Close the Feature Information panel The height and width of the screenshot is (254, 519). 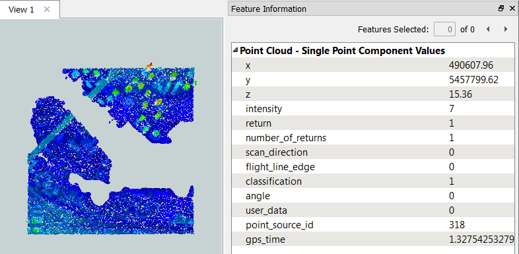click(x=512, y=9)
